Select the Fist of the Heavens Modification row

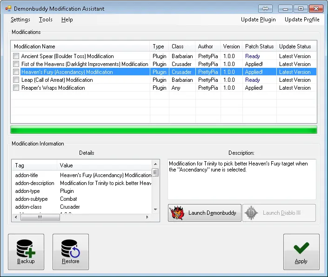click(164, 64)
